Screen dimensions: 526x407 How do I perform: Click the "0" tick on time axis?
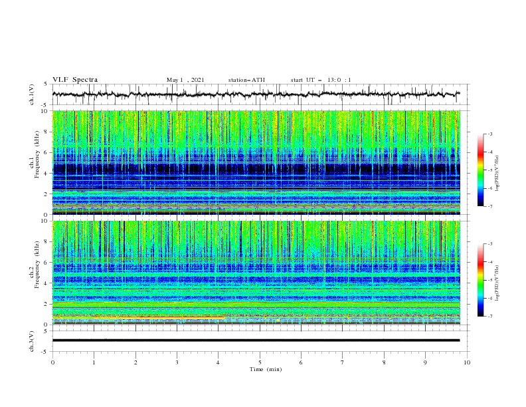coord(52,362)
